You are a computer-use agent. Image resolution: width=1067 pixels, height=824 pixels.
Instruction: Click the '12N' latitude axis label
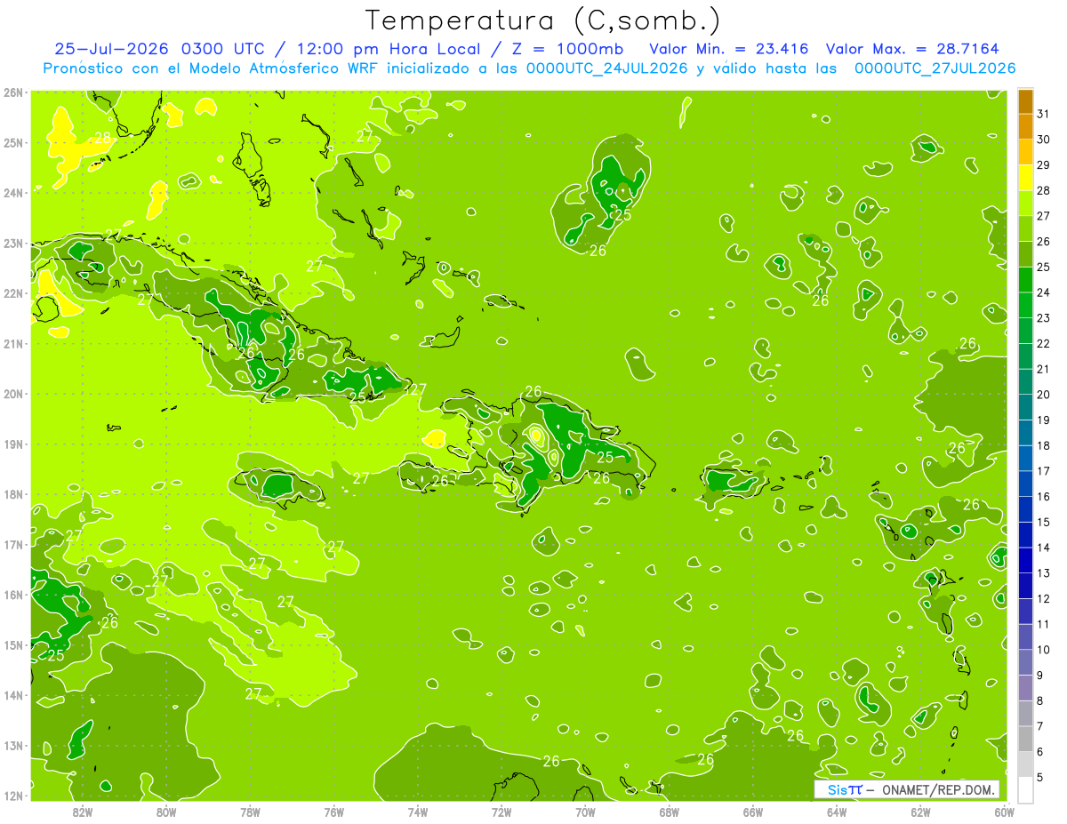pyautogui.click(x=12, y=796)
